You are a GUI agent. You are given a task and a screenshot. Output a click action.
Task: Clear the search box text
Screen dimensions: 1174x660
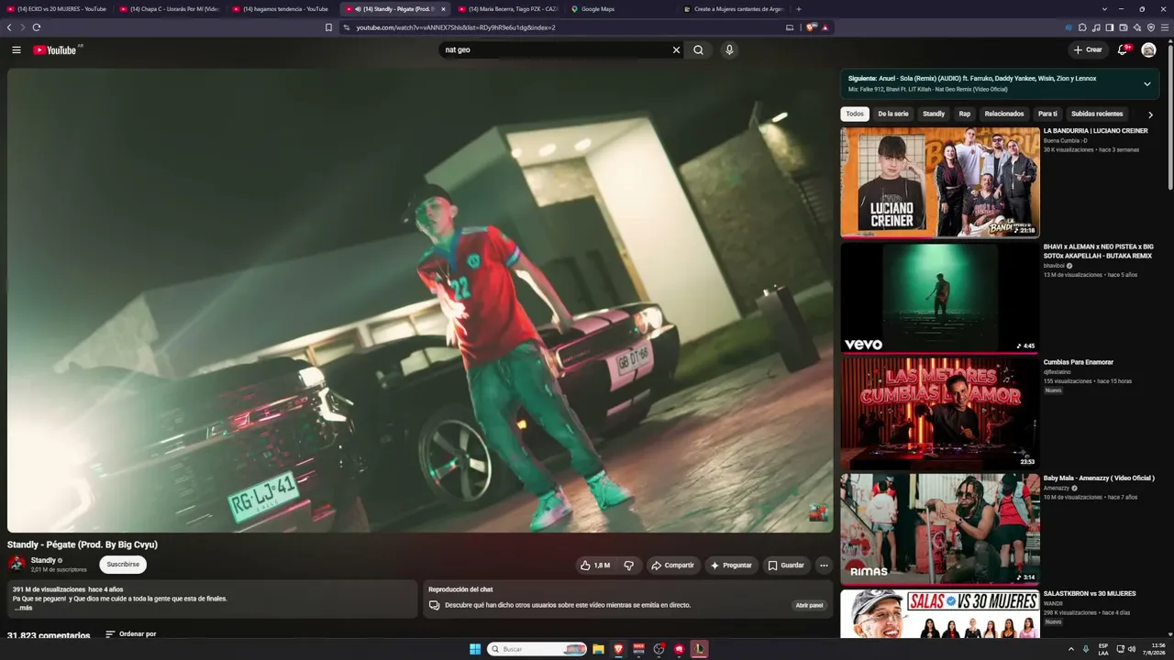(x=676, y=49)
